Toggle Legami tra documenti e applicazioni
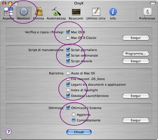This screenshot has width=158, height=140. tap(68, 84)
